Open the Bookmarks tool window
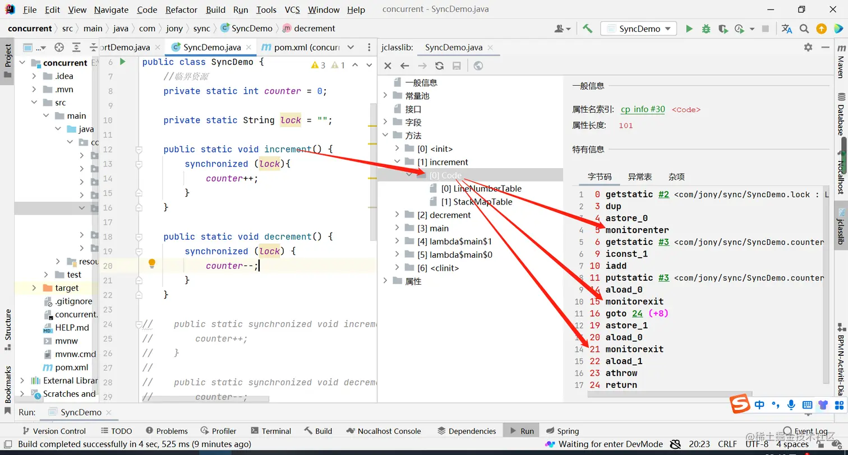Image resolution: width=848 pixels, height=455 pixels. click(x=8, y=391)
